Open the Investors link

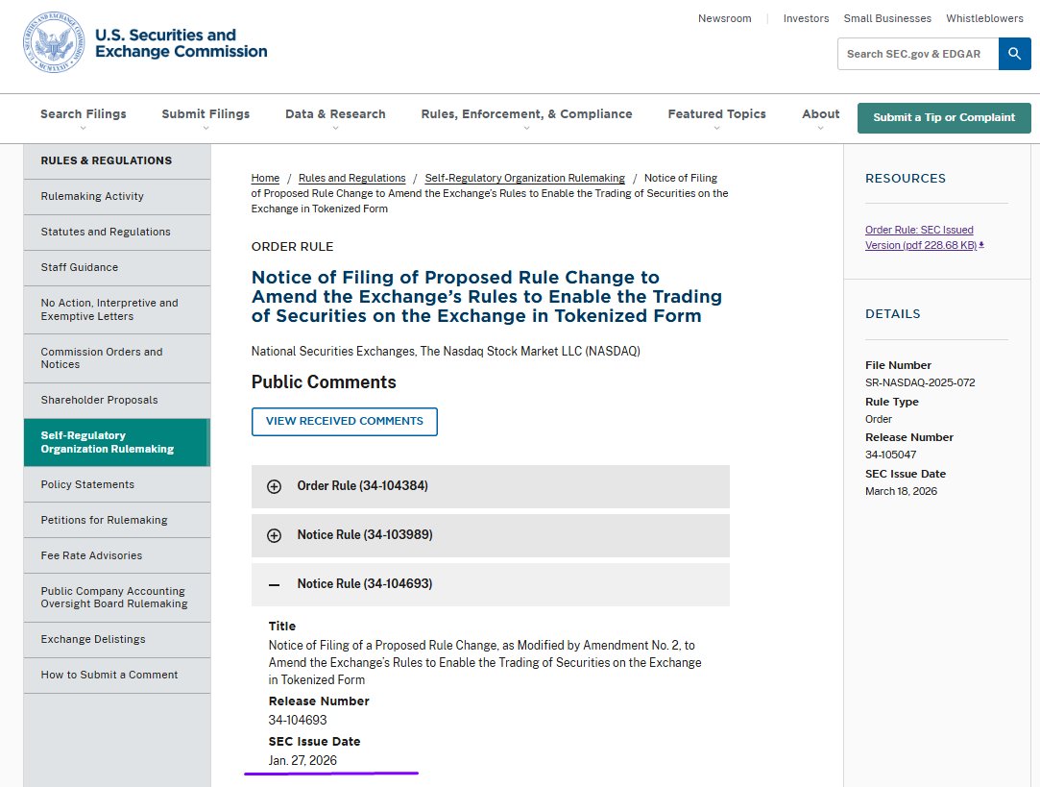pos(806,18)
